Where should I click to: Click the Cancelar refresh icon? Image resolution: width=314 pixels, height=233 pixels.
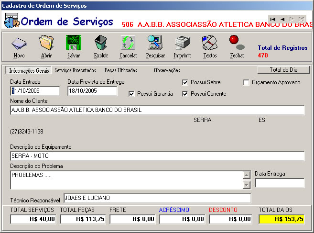[x=128, y=43]
